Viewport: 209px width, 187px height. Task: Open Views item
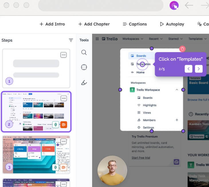[144, 113]
